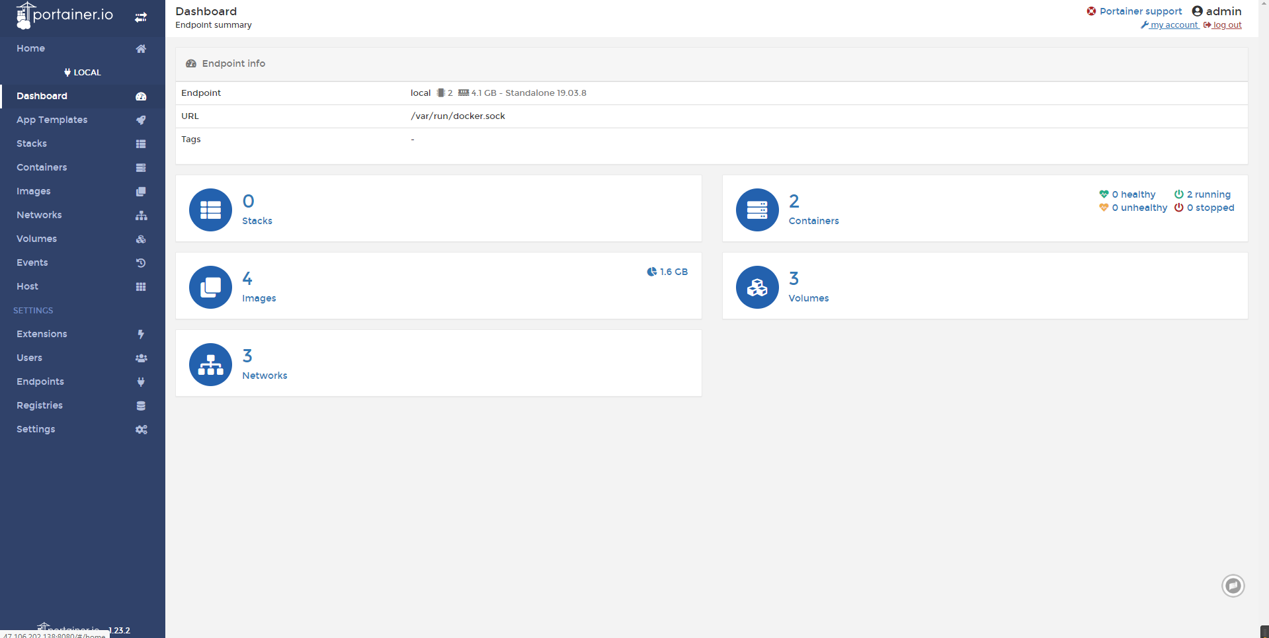Click the rocket icon beside App Templates
The image size is (1269, 638).
(x=141, y=120)
